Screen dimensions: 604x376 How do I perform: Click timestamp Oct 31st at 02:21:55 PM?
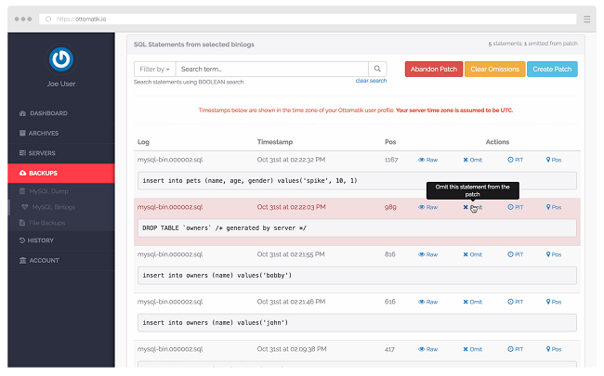click(x=291, y=254)
